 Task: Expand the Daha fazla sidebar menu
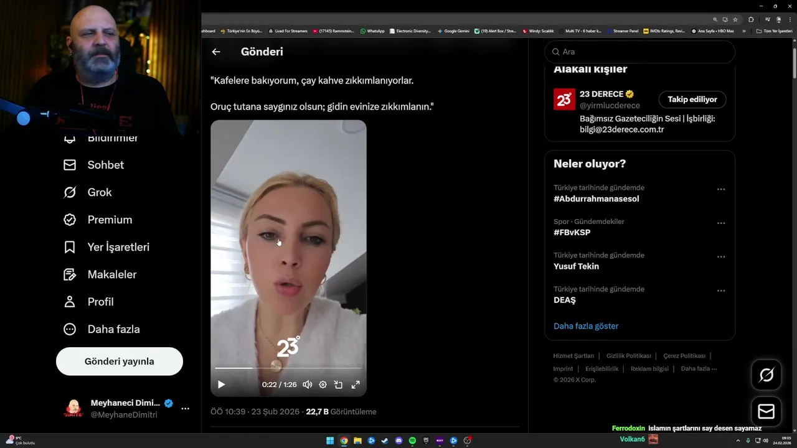tap(101, 329)
